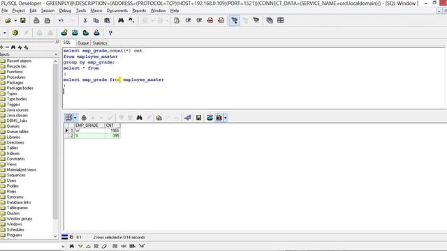Click the eraser clear highlight icon
This screenshot has height=251, width=447.
pyautogui.click(x=104, y=246)
